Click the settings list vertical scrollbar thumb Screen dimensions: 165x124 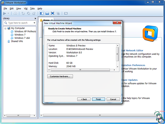coord(118,54)
